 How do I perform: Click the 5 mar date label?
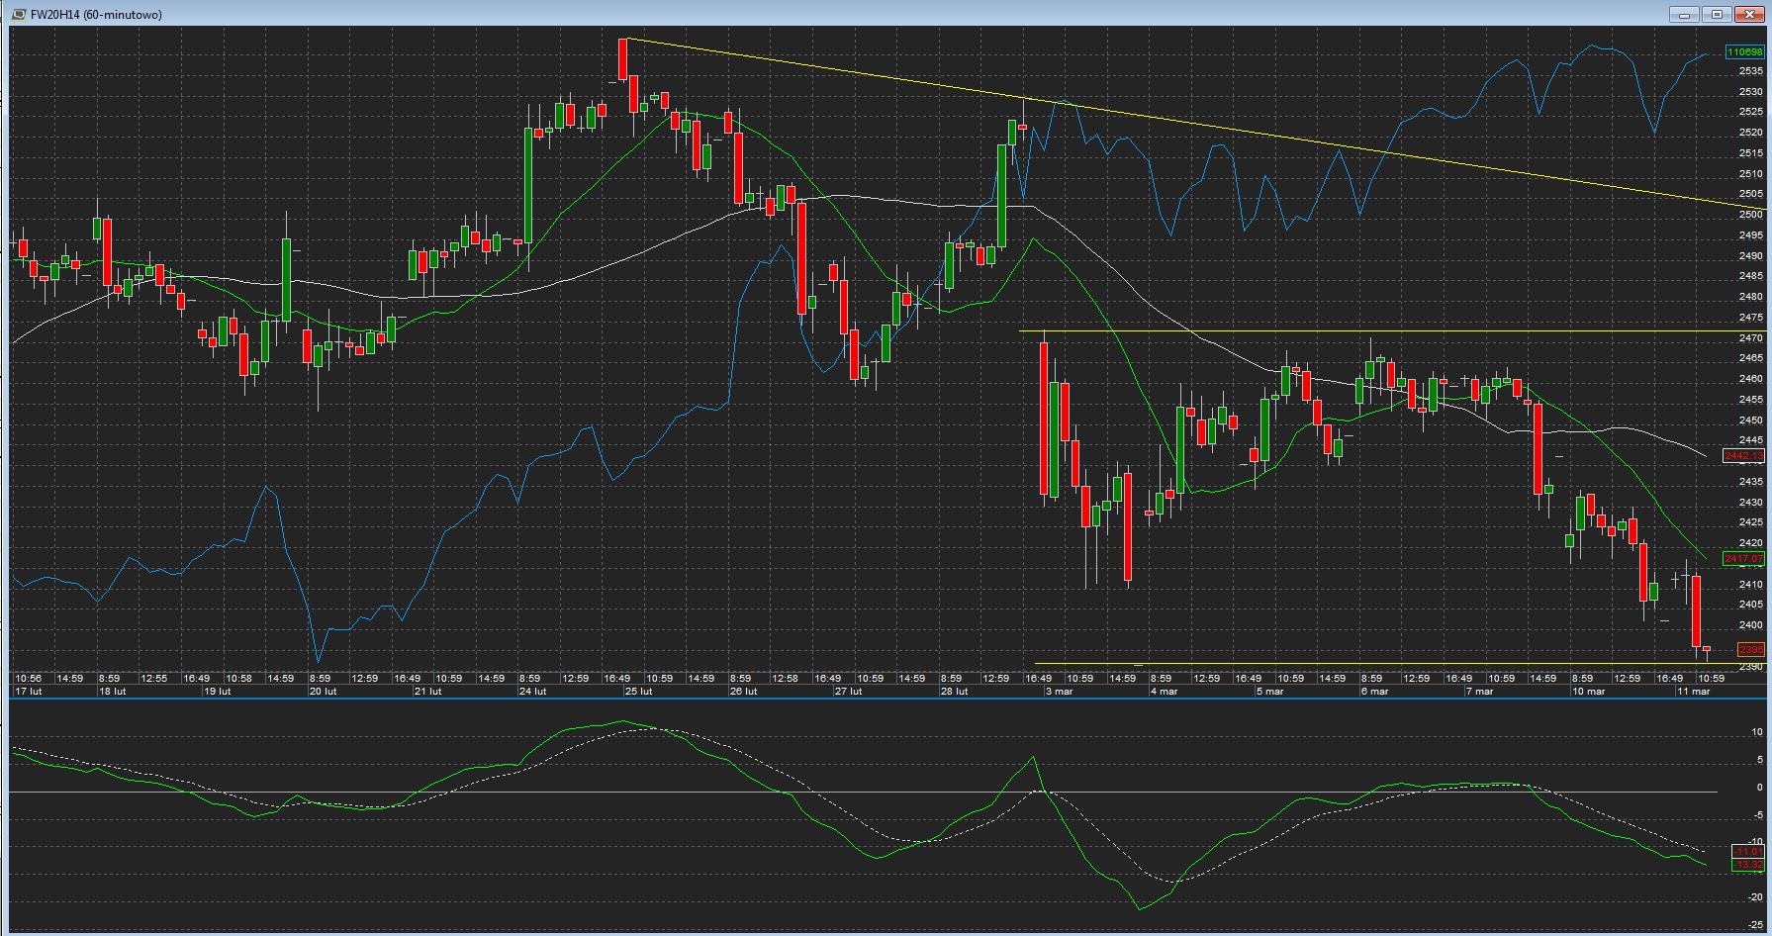click(1270, 692)
